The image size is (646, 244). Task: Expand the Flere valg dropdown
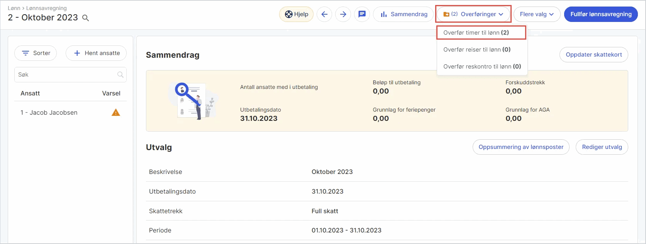coord(537,14)
